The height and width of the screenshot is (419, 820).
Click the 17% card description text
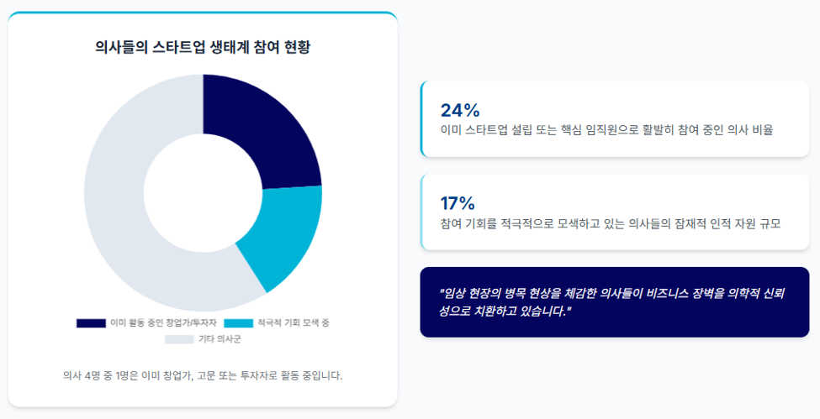pos(611,223)
